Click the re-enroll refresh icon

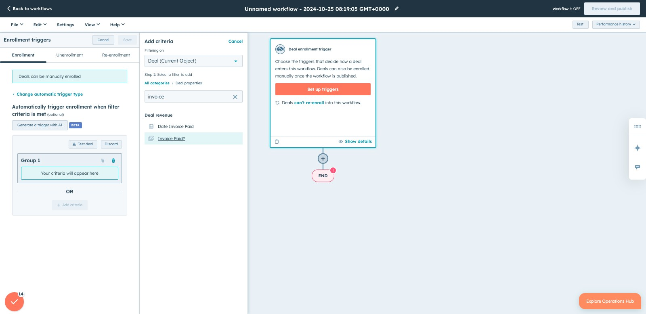click(x=277, y=103)
